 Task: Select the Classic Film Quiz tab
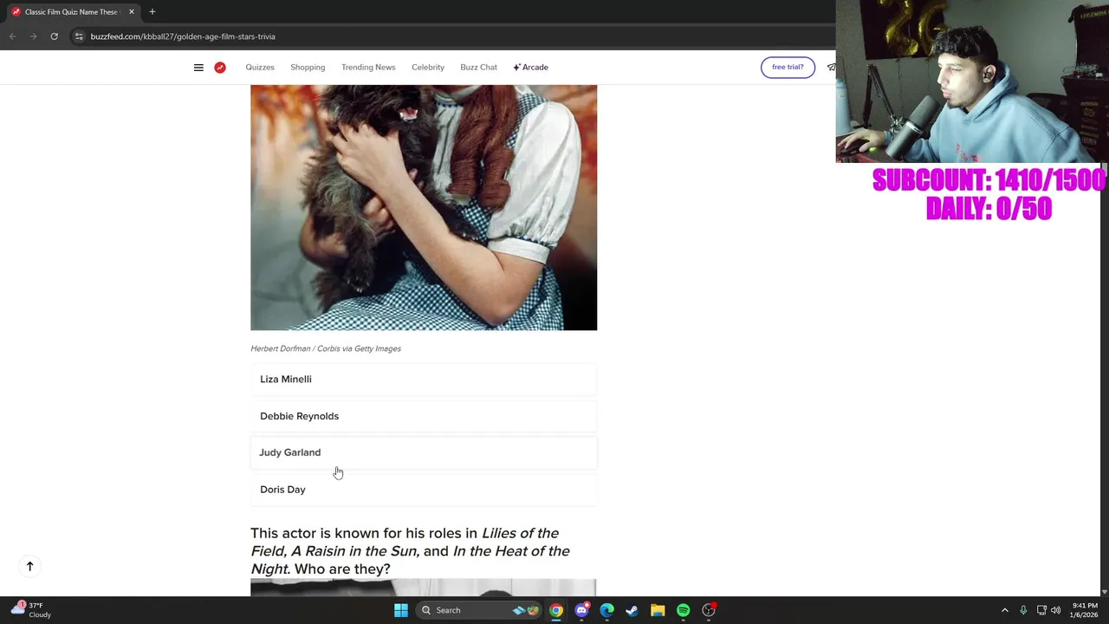[71, 12]
